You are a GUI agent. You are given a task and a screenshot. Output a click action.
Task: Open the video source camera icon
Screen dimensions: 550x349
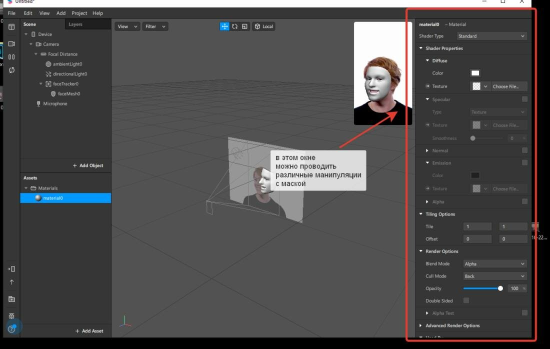[x=11, y=44]
